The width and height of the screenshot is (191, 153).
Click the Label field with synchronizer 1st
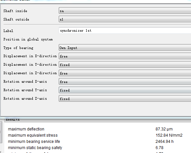[x=125, y=30]
